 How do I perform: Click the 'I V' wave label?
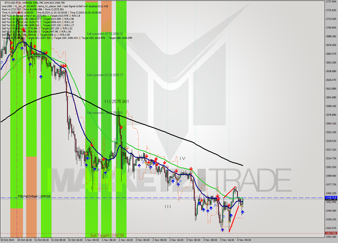tap(182, 158)
